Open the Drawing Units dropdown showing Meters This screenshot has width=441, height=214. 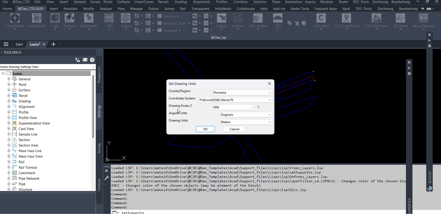point(246,122)
